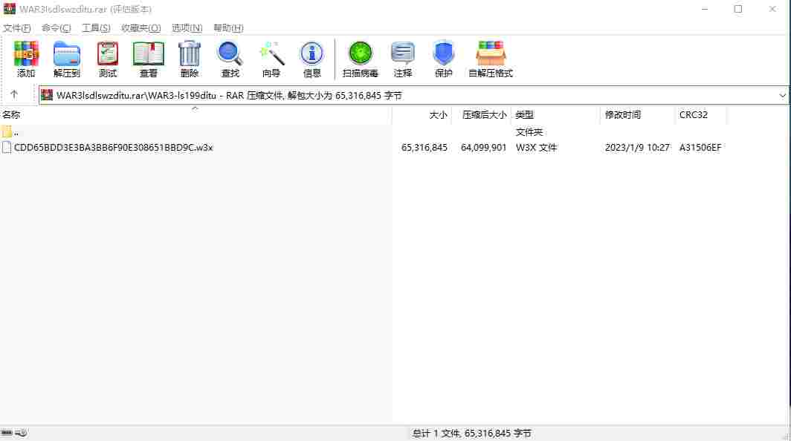Maximize the WinRAR window
Screen dimensions: 791x441
738,9
